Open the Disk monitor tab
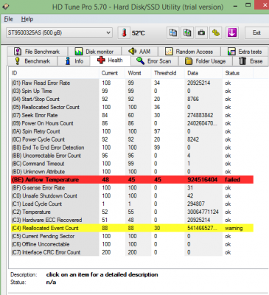 pos(94,52)
